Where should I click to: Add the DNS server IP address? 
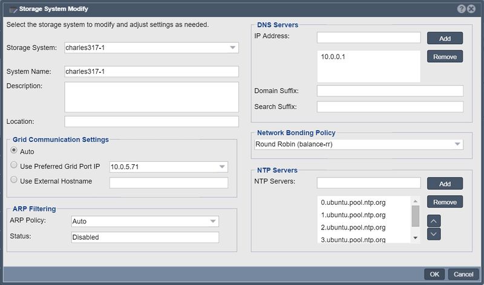[445, 38]
